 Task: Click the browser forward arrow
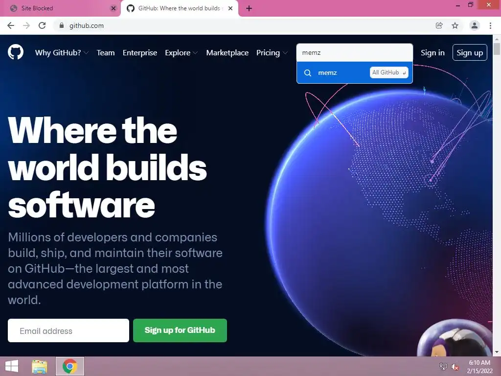click(26, 25)
